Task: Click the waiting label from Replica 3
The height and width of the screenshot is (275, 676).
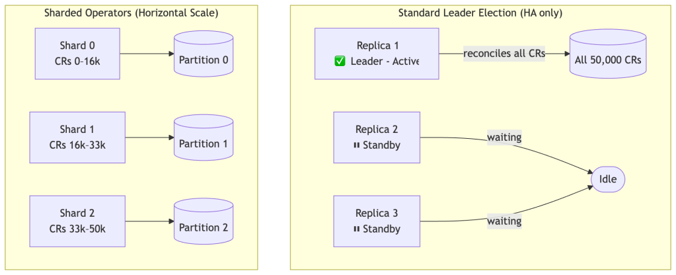Action: pyautogui.click(x=504, y=221)
